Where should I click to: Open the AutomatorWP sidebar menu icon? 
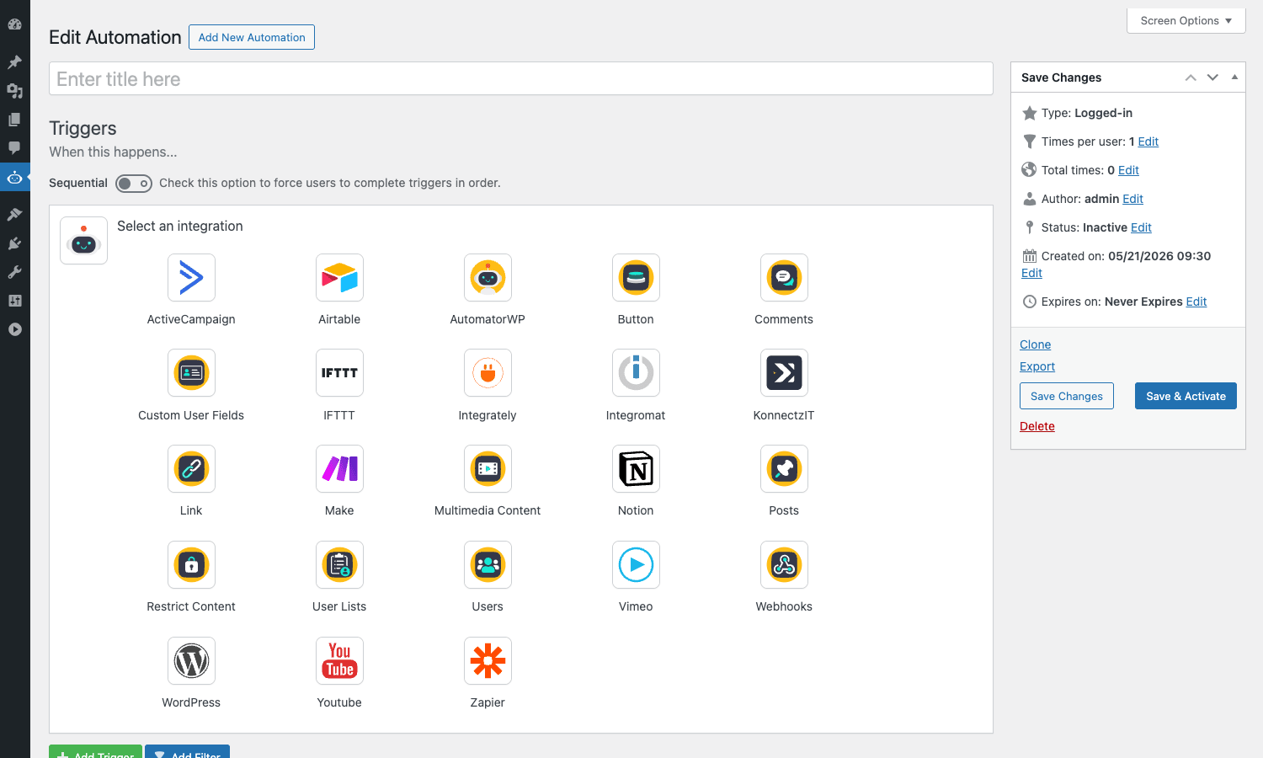(x=14, y=177)
